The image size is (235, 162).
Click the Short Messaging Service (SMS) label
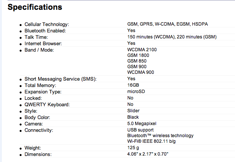click(60, 79)
